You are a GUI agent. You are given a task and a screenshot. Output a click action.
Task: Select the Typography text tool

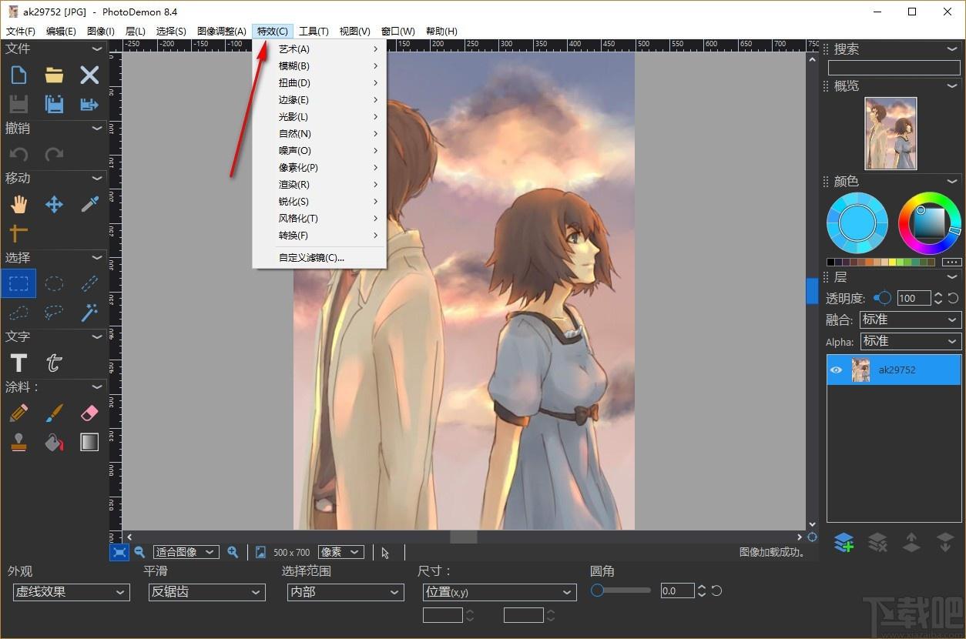point(54,363)
